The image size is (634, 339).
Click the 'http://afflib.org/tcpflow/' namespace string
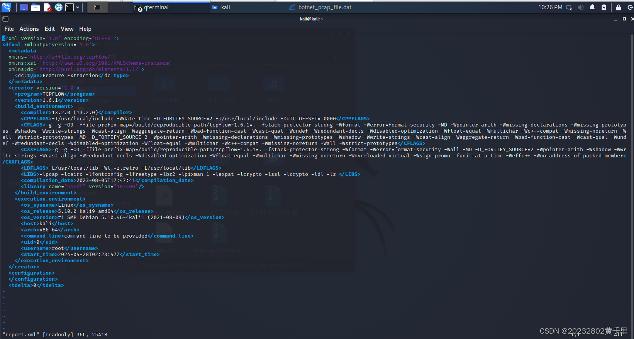pos(70,57)
